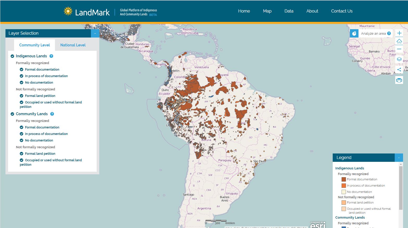Uncheck Community Formal documentation layer
The image size is (408, 228).
(x=22, y=127)
